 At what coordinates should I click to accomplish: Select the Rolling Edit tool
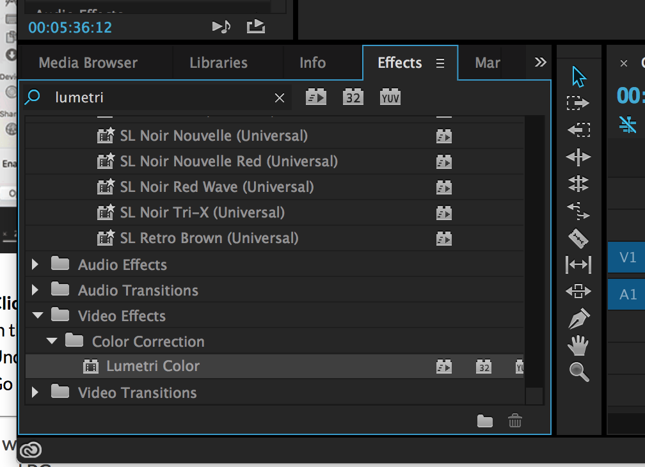point(578,184)
